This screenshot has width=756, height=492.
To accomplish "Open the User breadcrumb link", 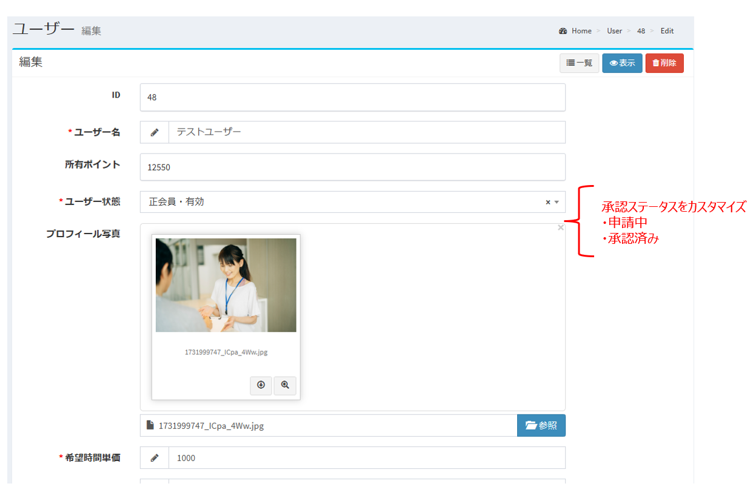I will click(x=614, y=31).
